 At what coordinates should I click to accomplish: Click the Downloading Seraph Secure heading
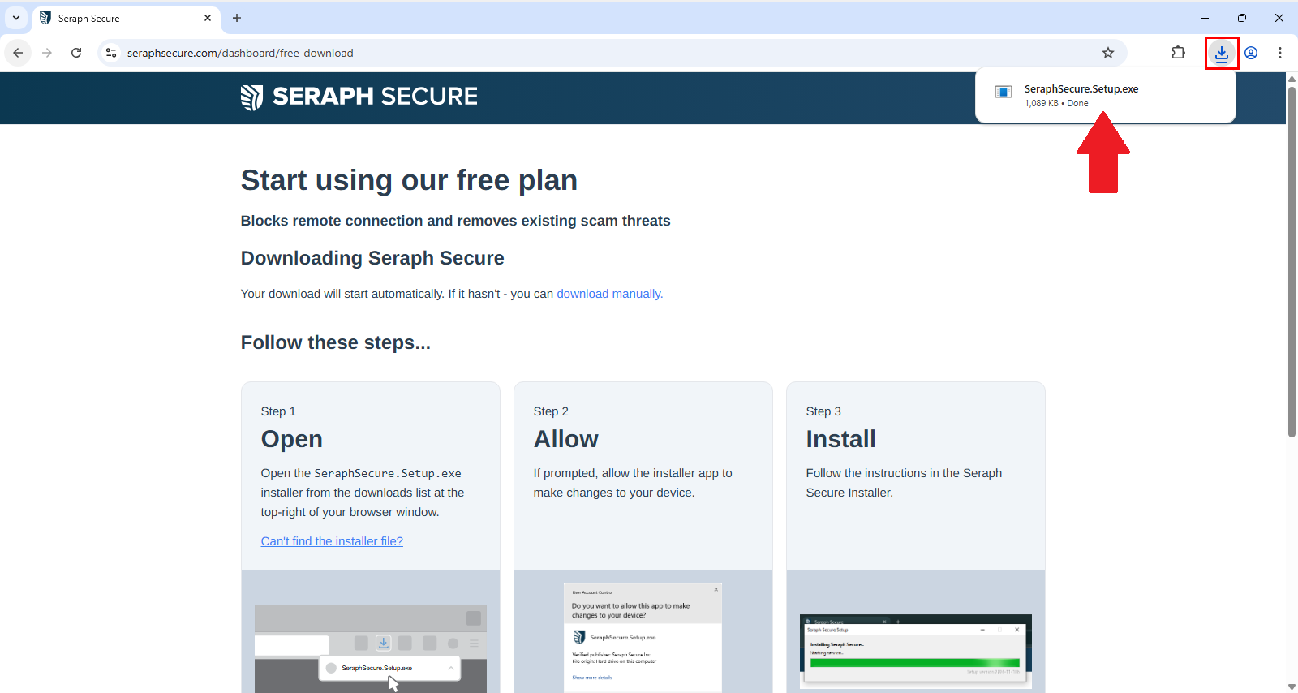tap(372, 258)
